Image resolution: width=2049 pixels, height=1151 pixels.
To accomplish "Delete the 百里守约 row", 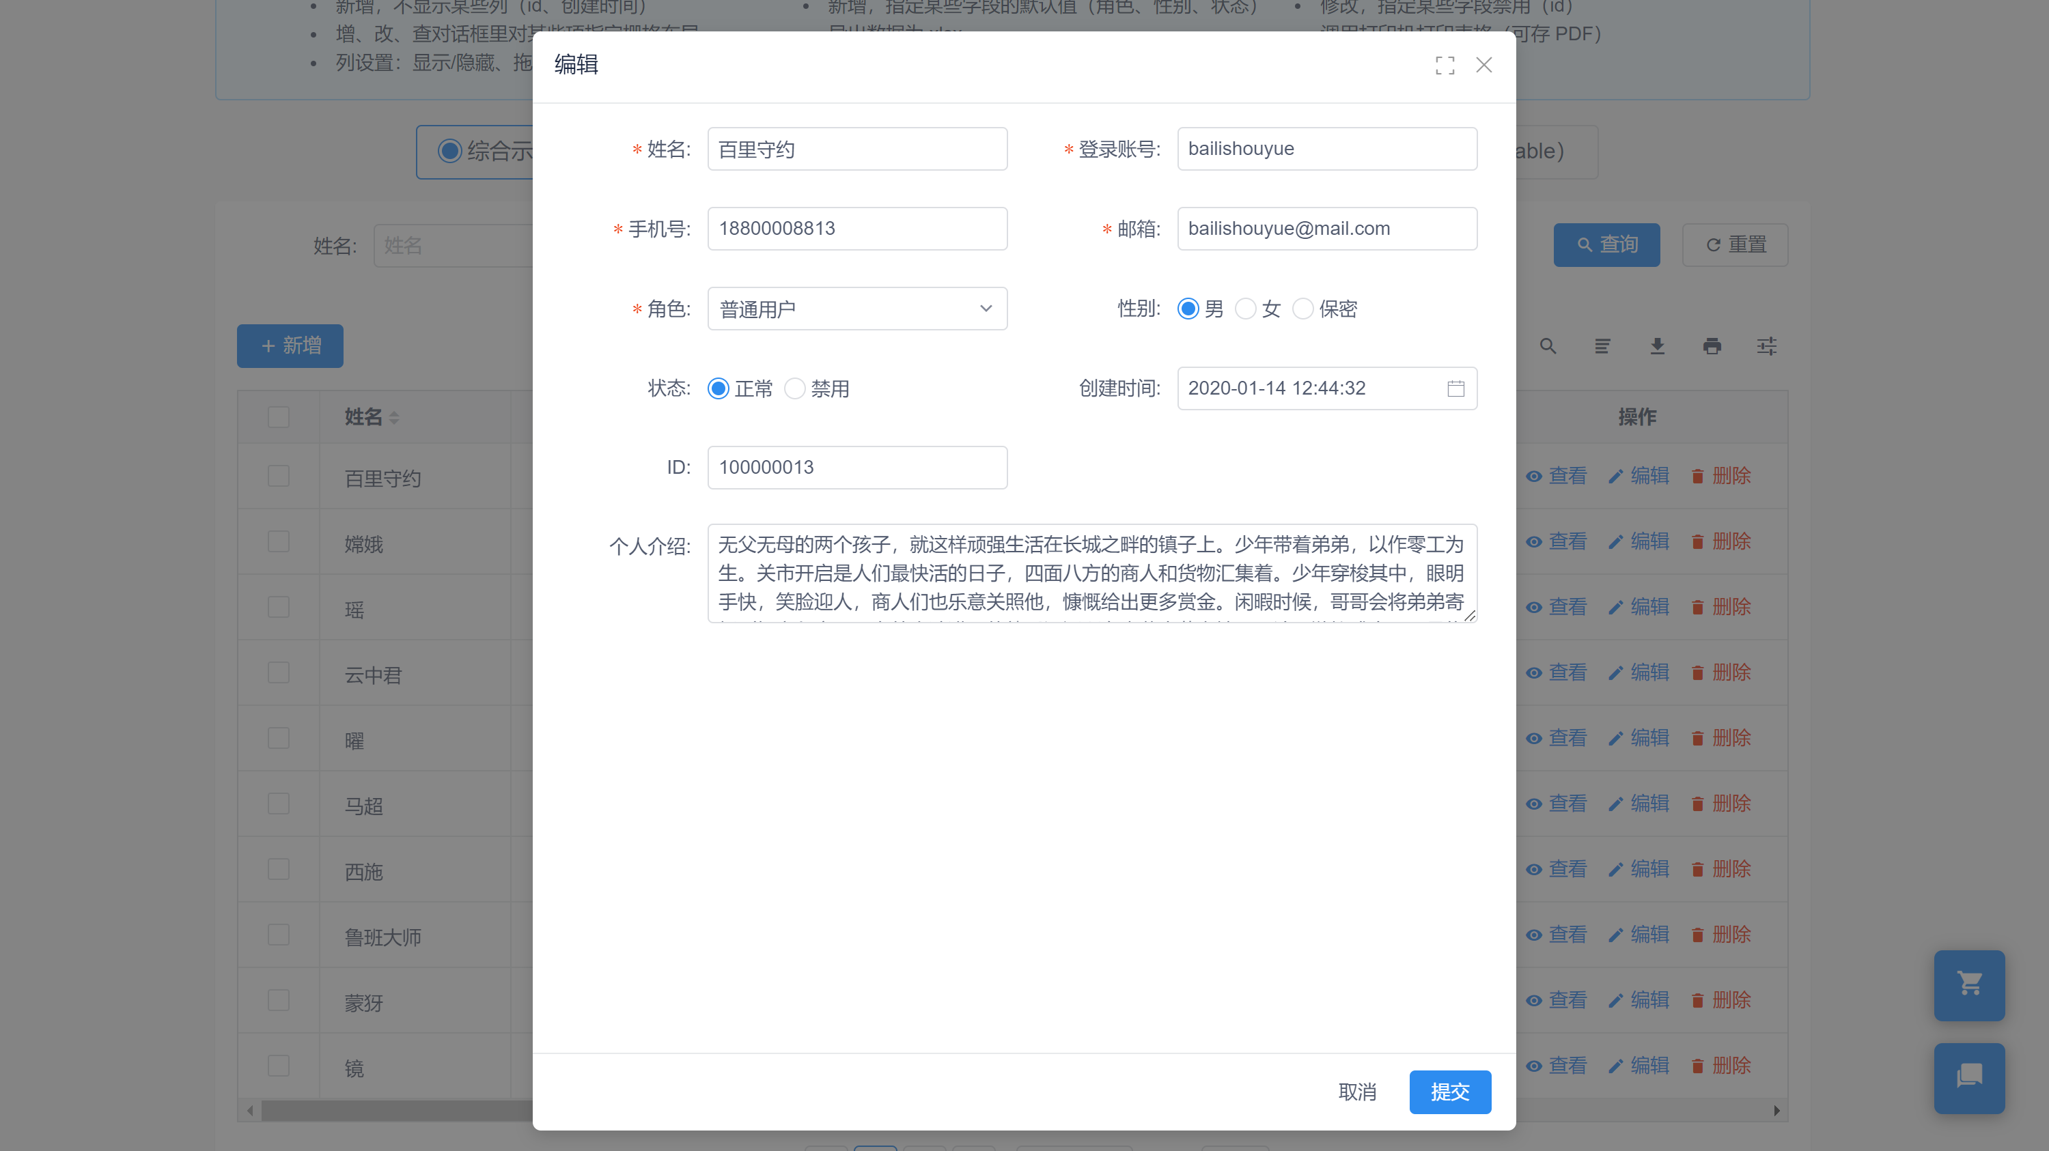I will (x=1720, y=476).
